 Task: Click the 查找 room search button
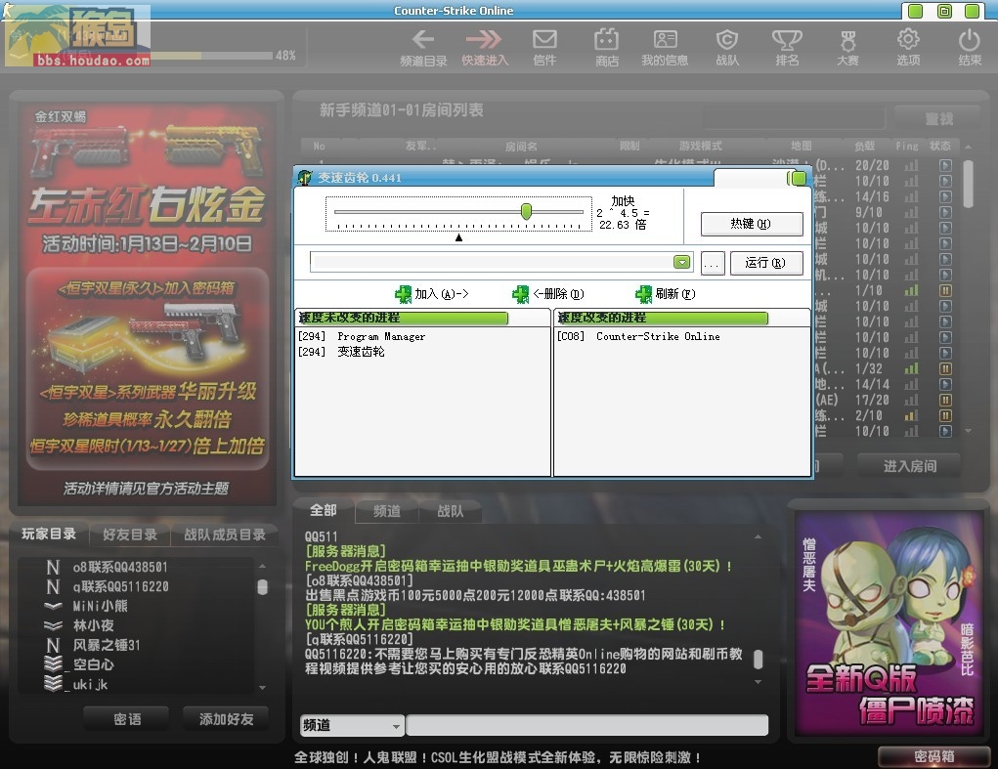point(938,119)
